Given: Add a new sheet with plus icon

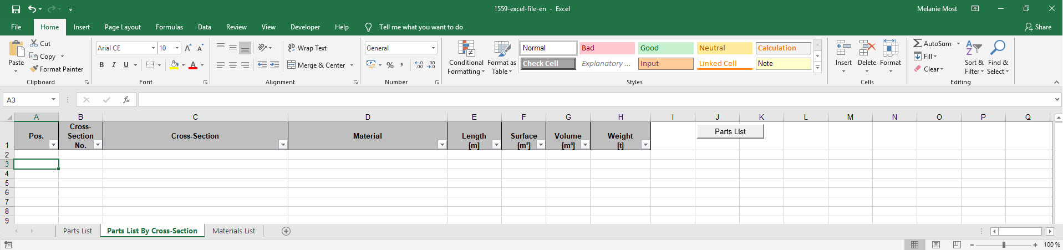Looking at the screenshot, I should pyautogui.click(x=286, y=231).
